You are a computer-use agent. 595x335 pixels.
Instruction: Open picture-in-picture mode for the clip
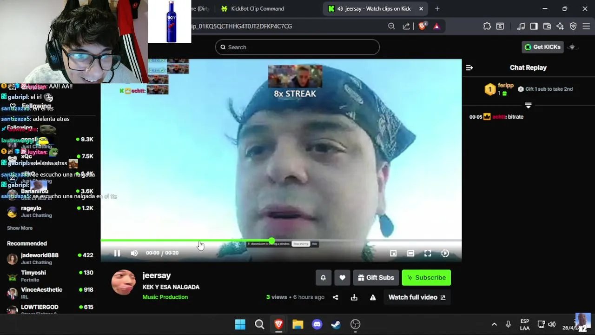tap(393, 253)
